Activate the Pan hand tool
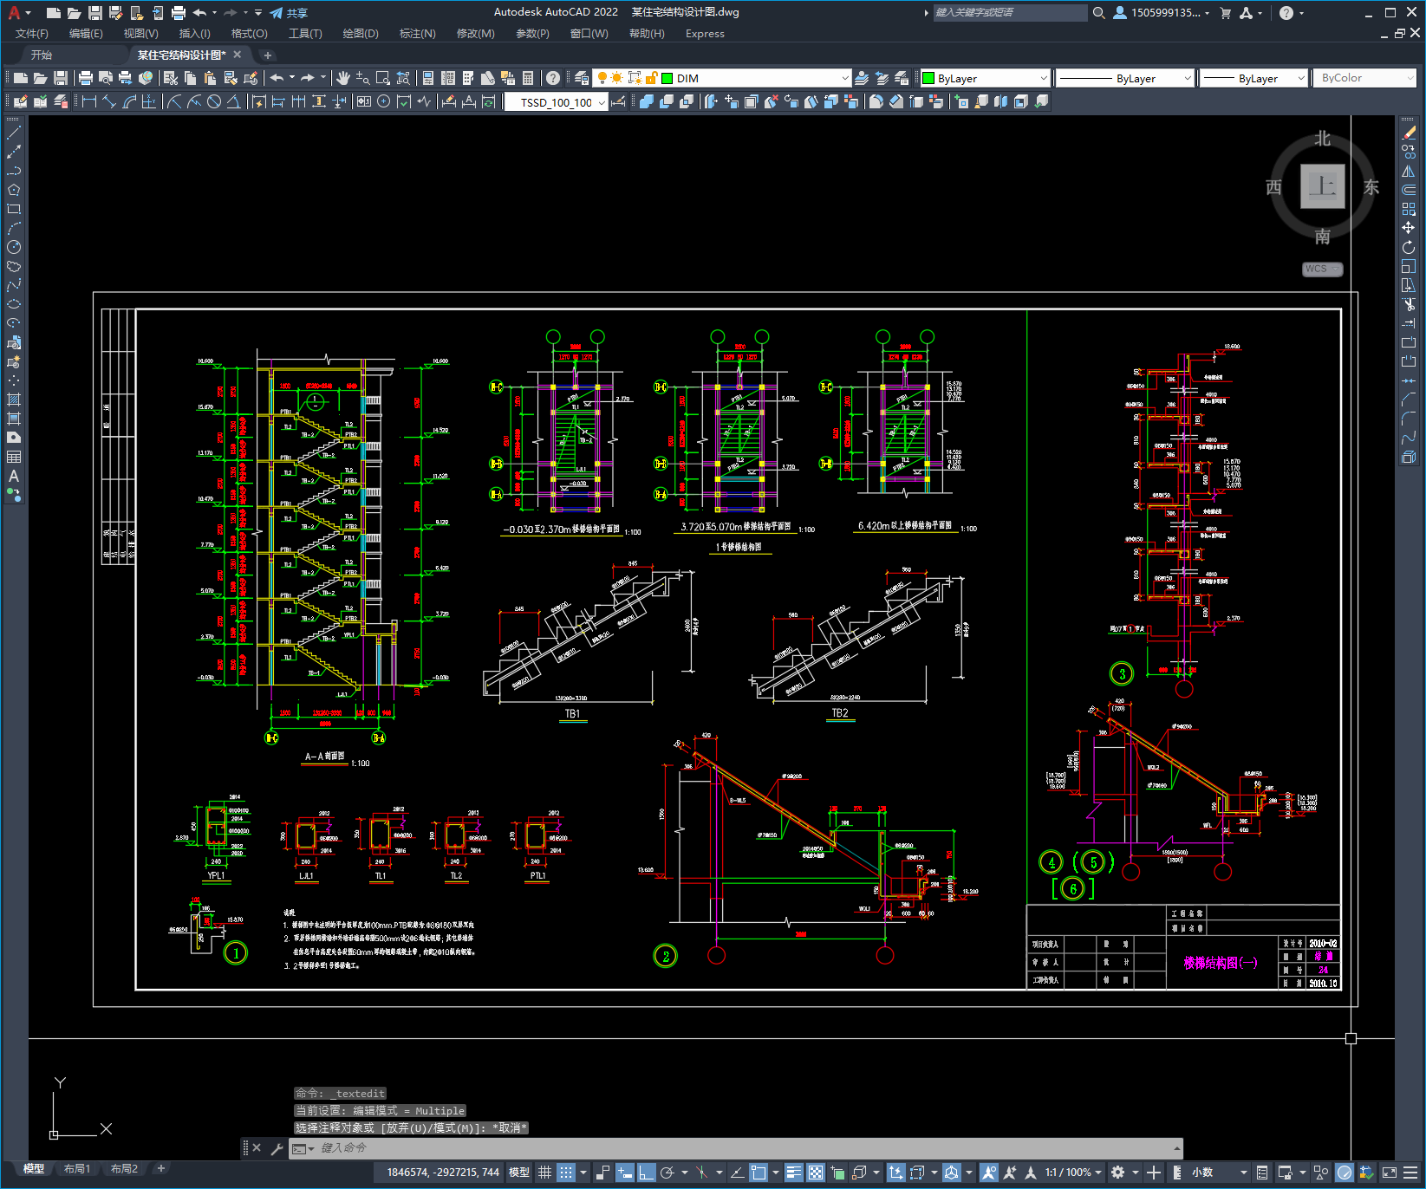Image resolution: width=1426 pixels, height=1189 pixels. (x=343, y=78)
